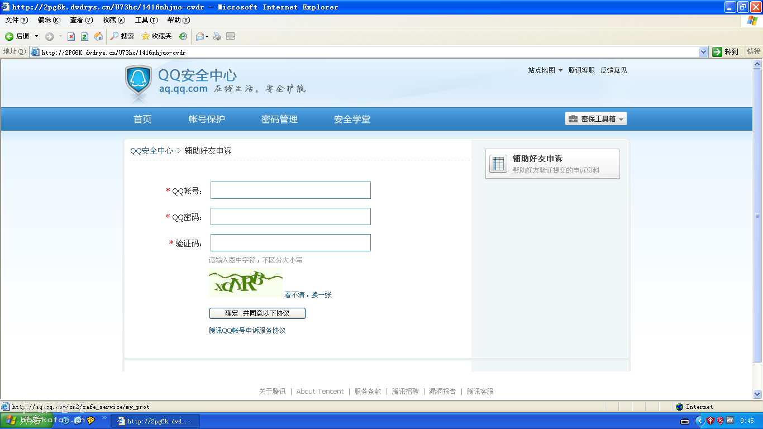
Task: Click the QQ密码 password input field
Action: pyautogui.click(x=290, y=216)
